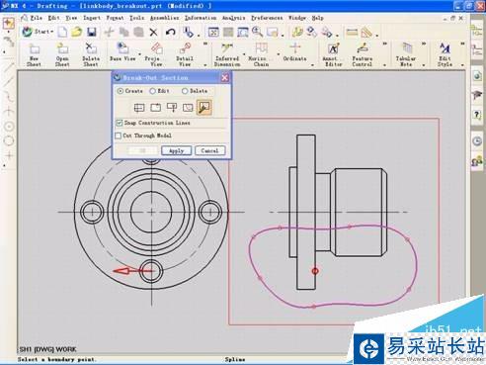Click the Apply button
The height and width of the screenshot is (365, 486).
click(x=176, y=150)
